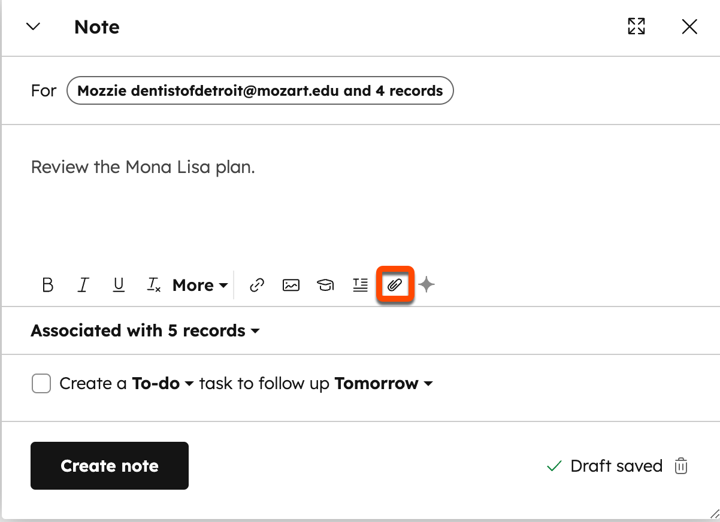
Task: Enable the follow-up task checkbox
Action: (x=41, y=383)
